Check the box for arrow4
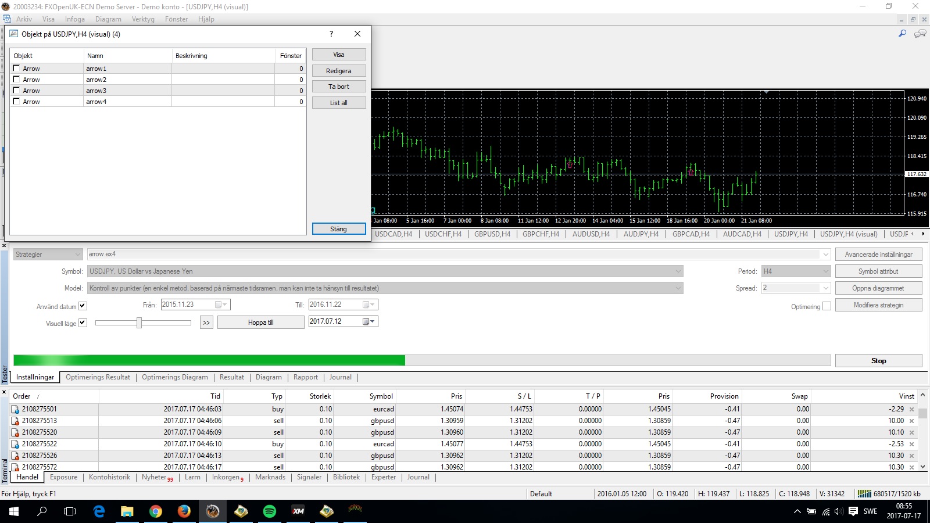 [16, 101]
